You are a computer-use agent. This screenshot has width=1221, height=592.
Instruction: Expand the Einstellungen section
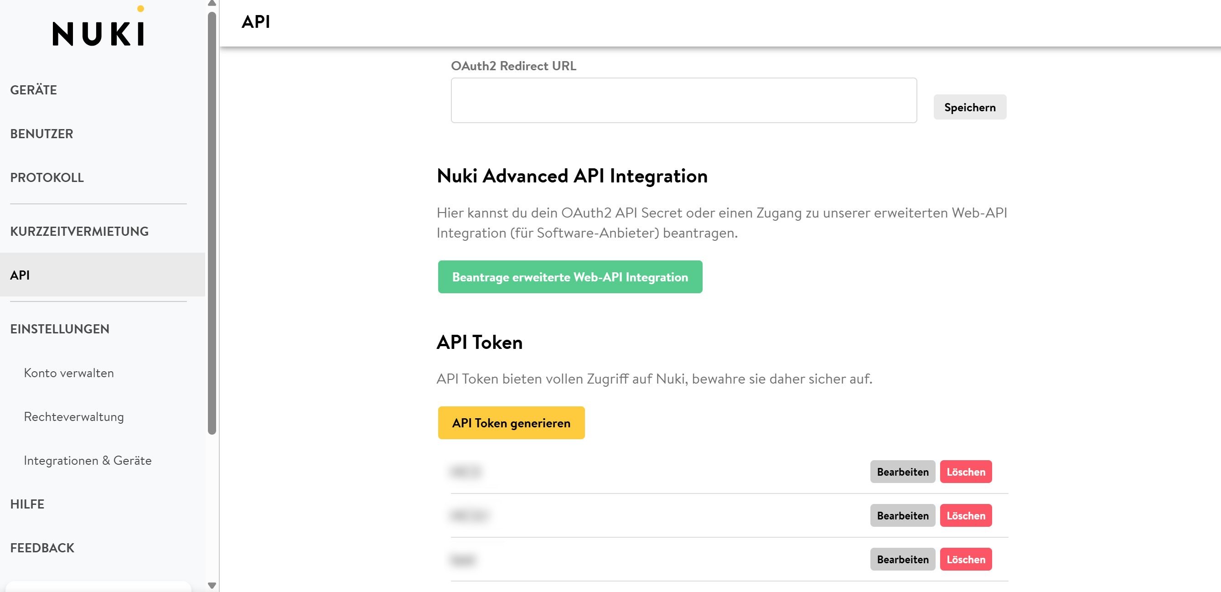pos(60,329)
